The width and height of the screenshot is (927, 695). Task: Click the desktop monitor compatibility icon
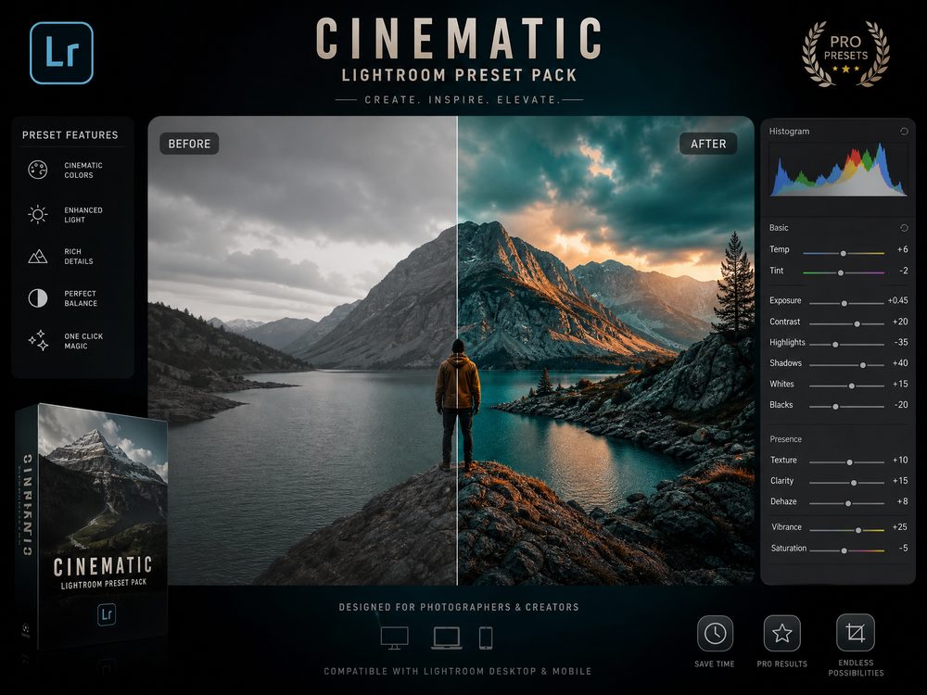[394, 638]
